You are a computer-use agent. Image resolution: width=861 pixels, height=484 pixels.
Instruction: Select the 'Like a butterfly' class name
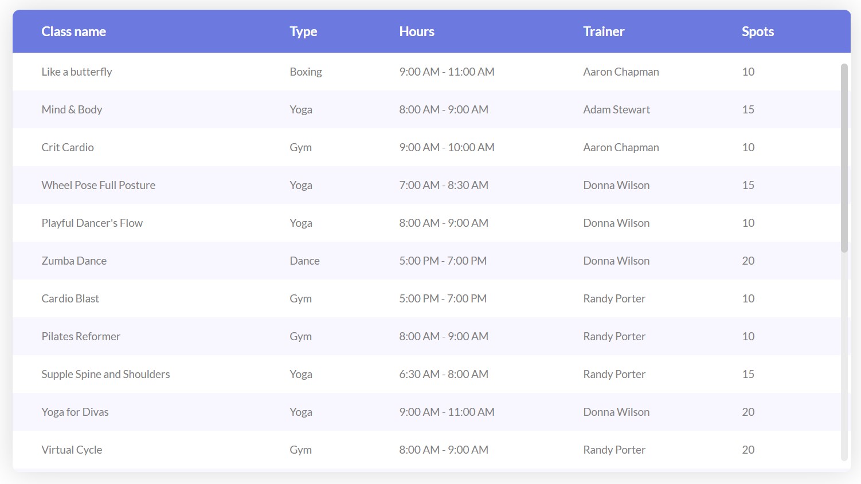click(77, 72)
